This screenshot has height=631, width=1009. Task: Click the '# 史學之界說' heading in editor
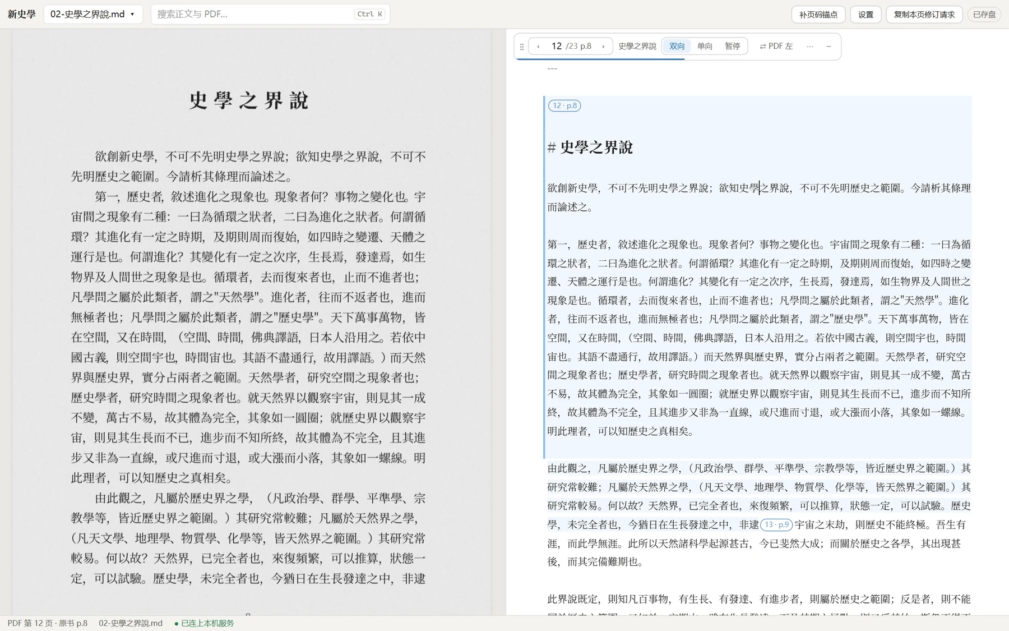coord(590,148)
